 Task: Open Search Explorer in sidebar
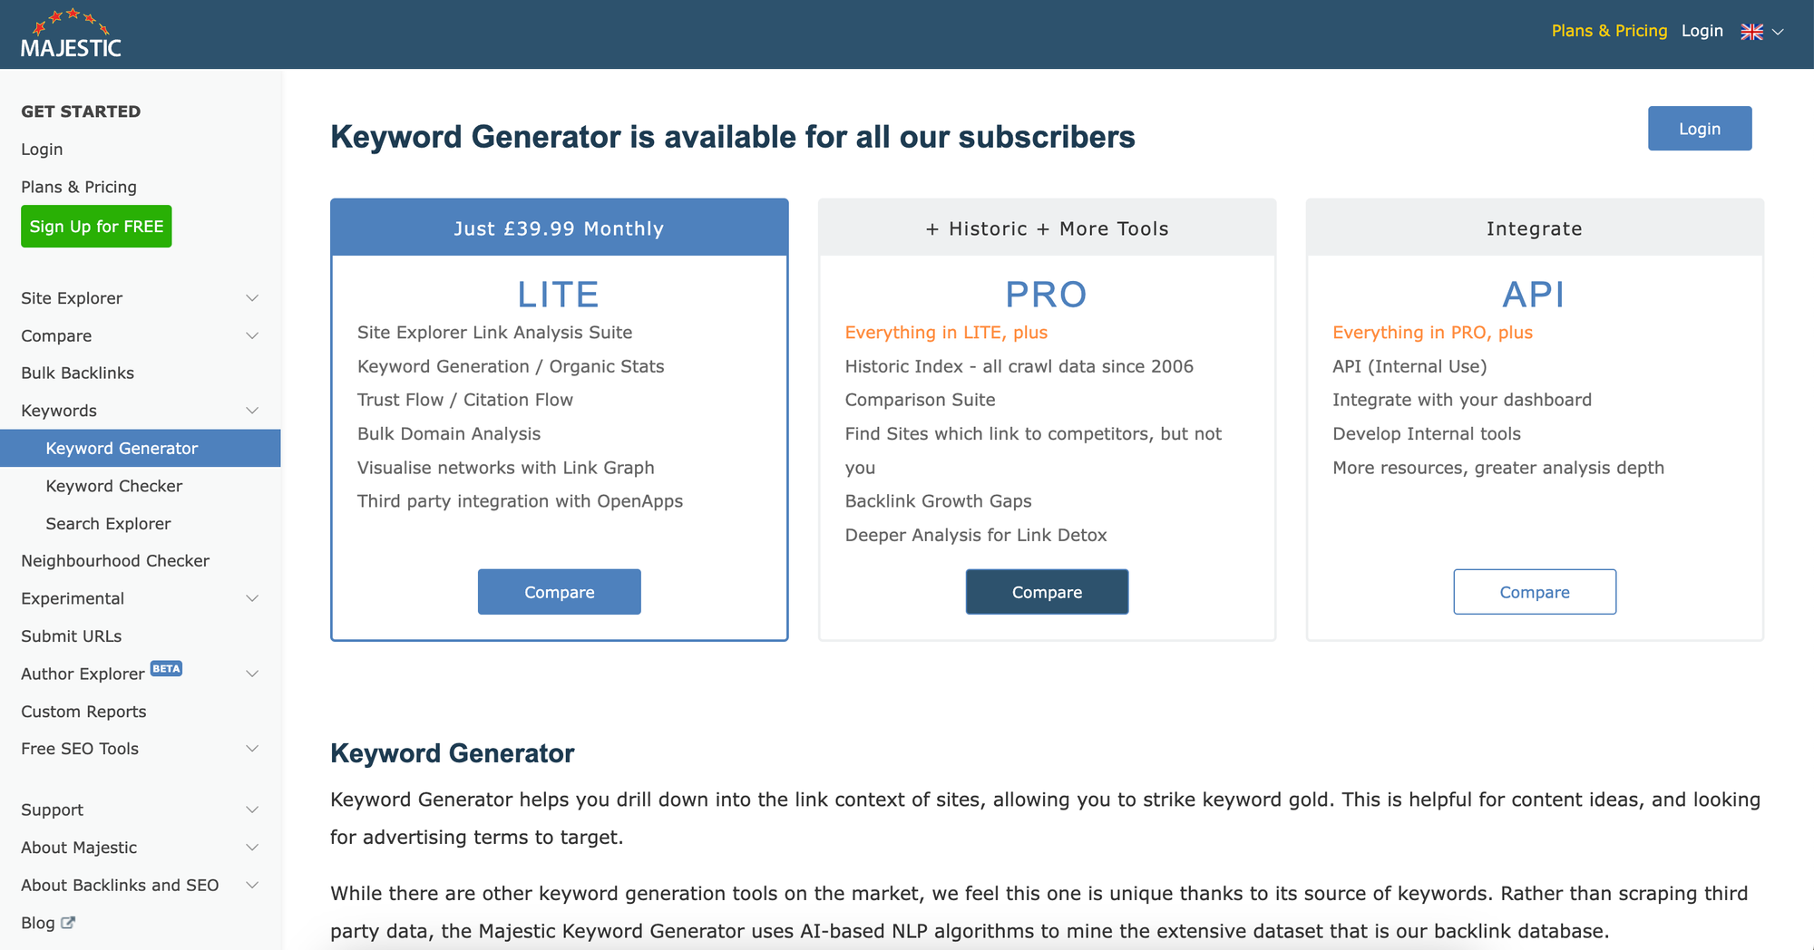tap(108, 524)
